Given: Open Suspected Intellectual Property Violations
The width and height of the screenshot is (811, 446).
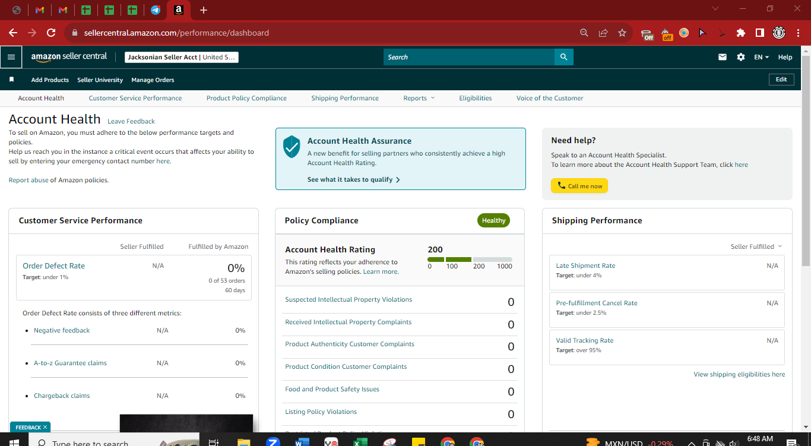Looking at the screenshot, I should [349, 299].
